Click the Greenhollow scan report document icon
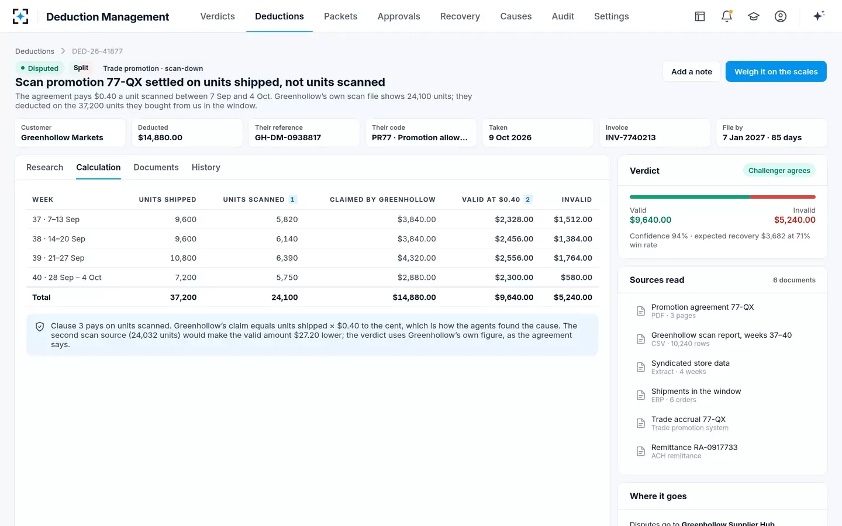Screen dimensions: 842x526 click(x=641, y=339)
